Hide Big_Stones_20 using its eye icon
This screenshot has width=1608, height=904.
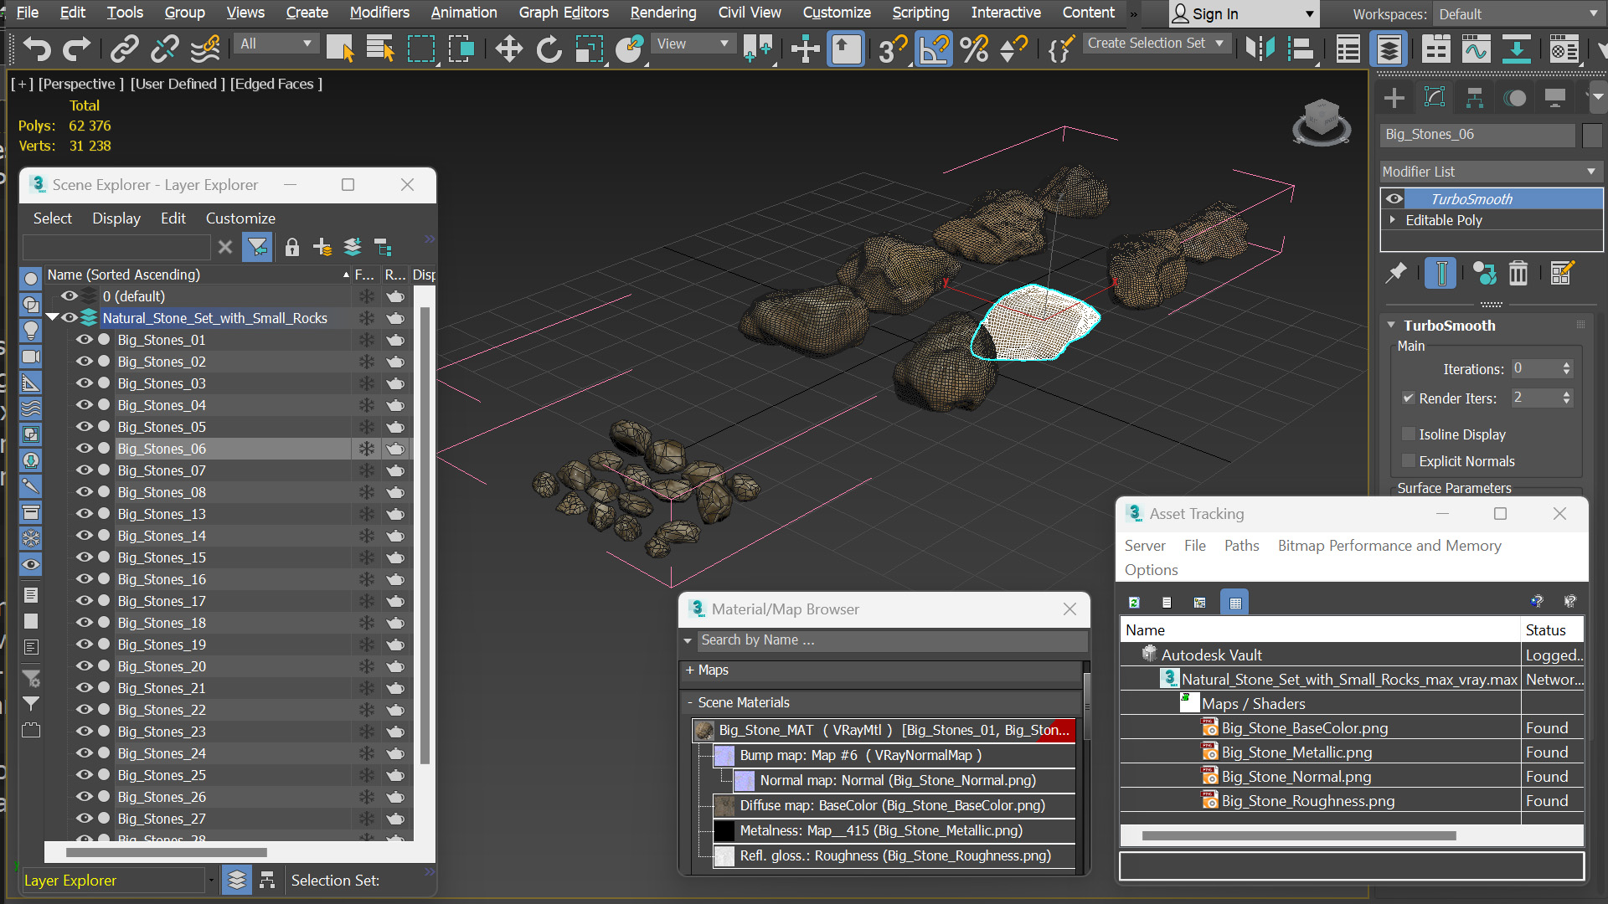[85, 666]
